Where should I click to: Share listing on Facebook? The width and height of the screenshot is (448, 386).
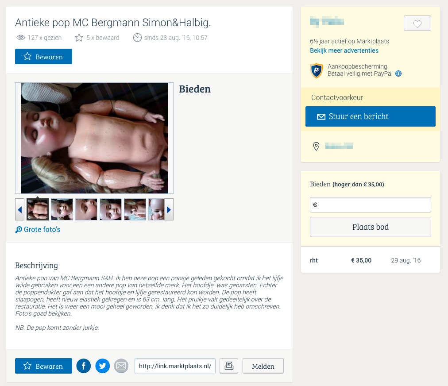[83, 366]
